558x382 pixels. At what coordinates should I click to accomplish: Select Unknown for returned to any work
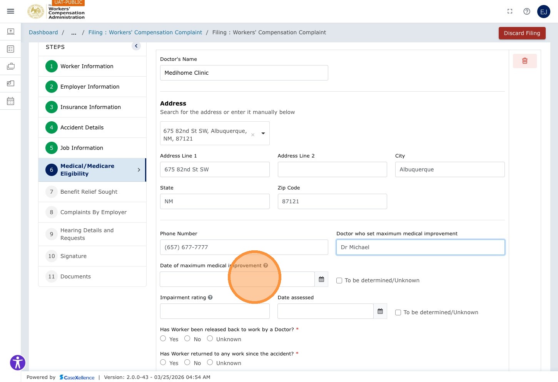[210, 362]
